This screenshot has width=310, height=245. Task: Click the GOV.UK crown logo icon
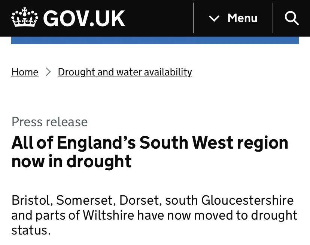[24, 17]
